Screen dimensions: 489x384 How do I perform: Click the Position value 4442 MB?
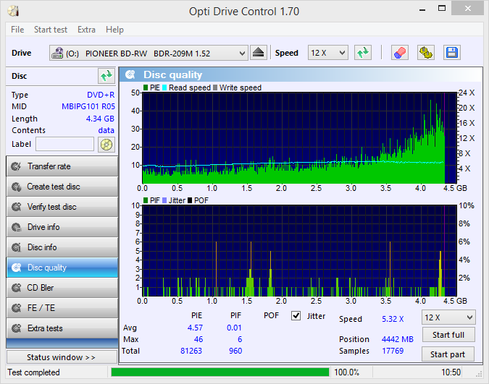tap(397, 339)
